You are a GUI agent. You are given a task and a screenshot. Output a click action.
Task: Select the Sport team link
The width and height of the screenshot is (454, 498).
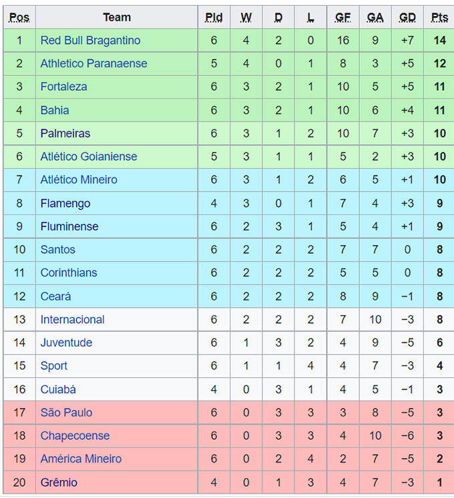(54, 366)
